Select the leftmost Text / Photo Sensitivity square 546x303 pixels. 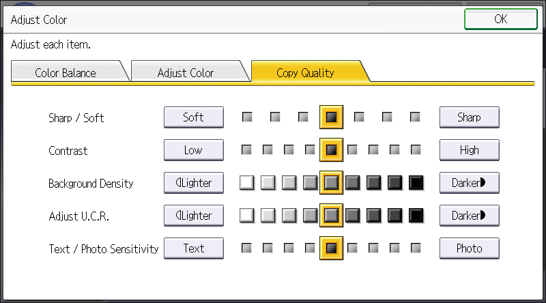pos(247,248)
